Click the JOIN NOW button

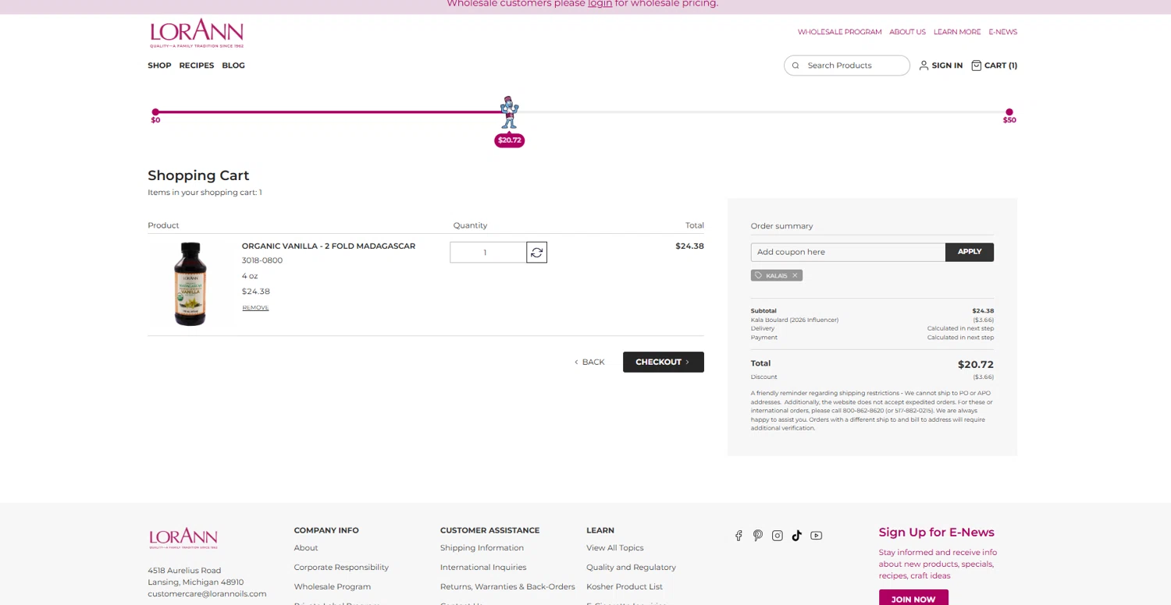[913, 599]
